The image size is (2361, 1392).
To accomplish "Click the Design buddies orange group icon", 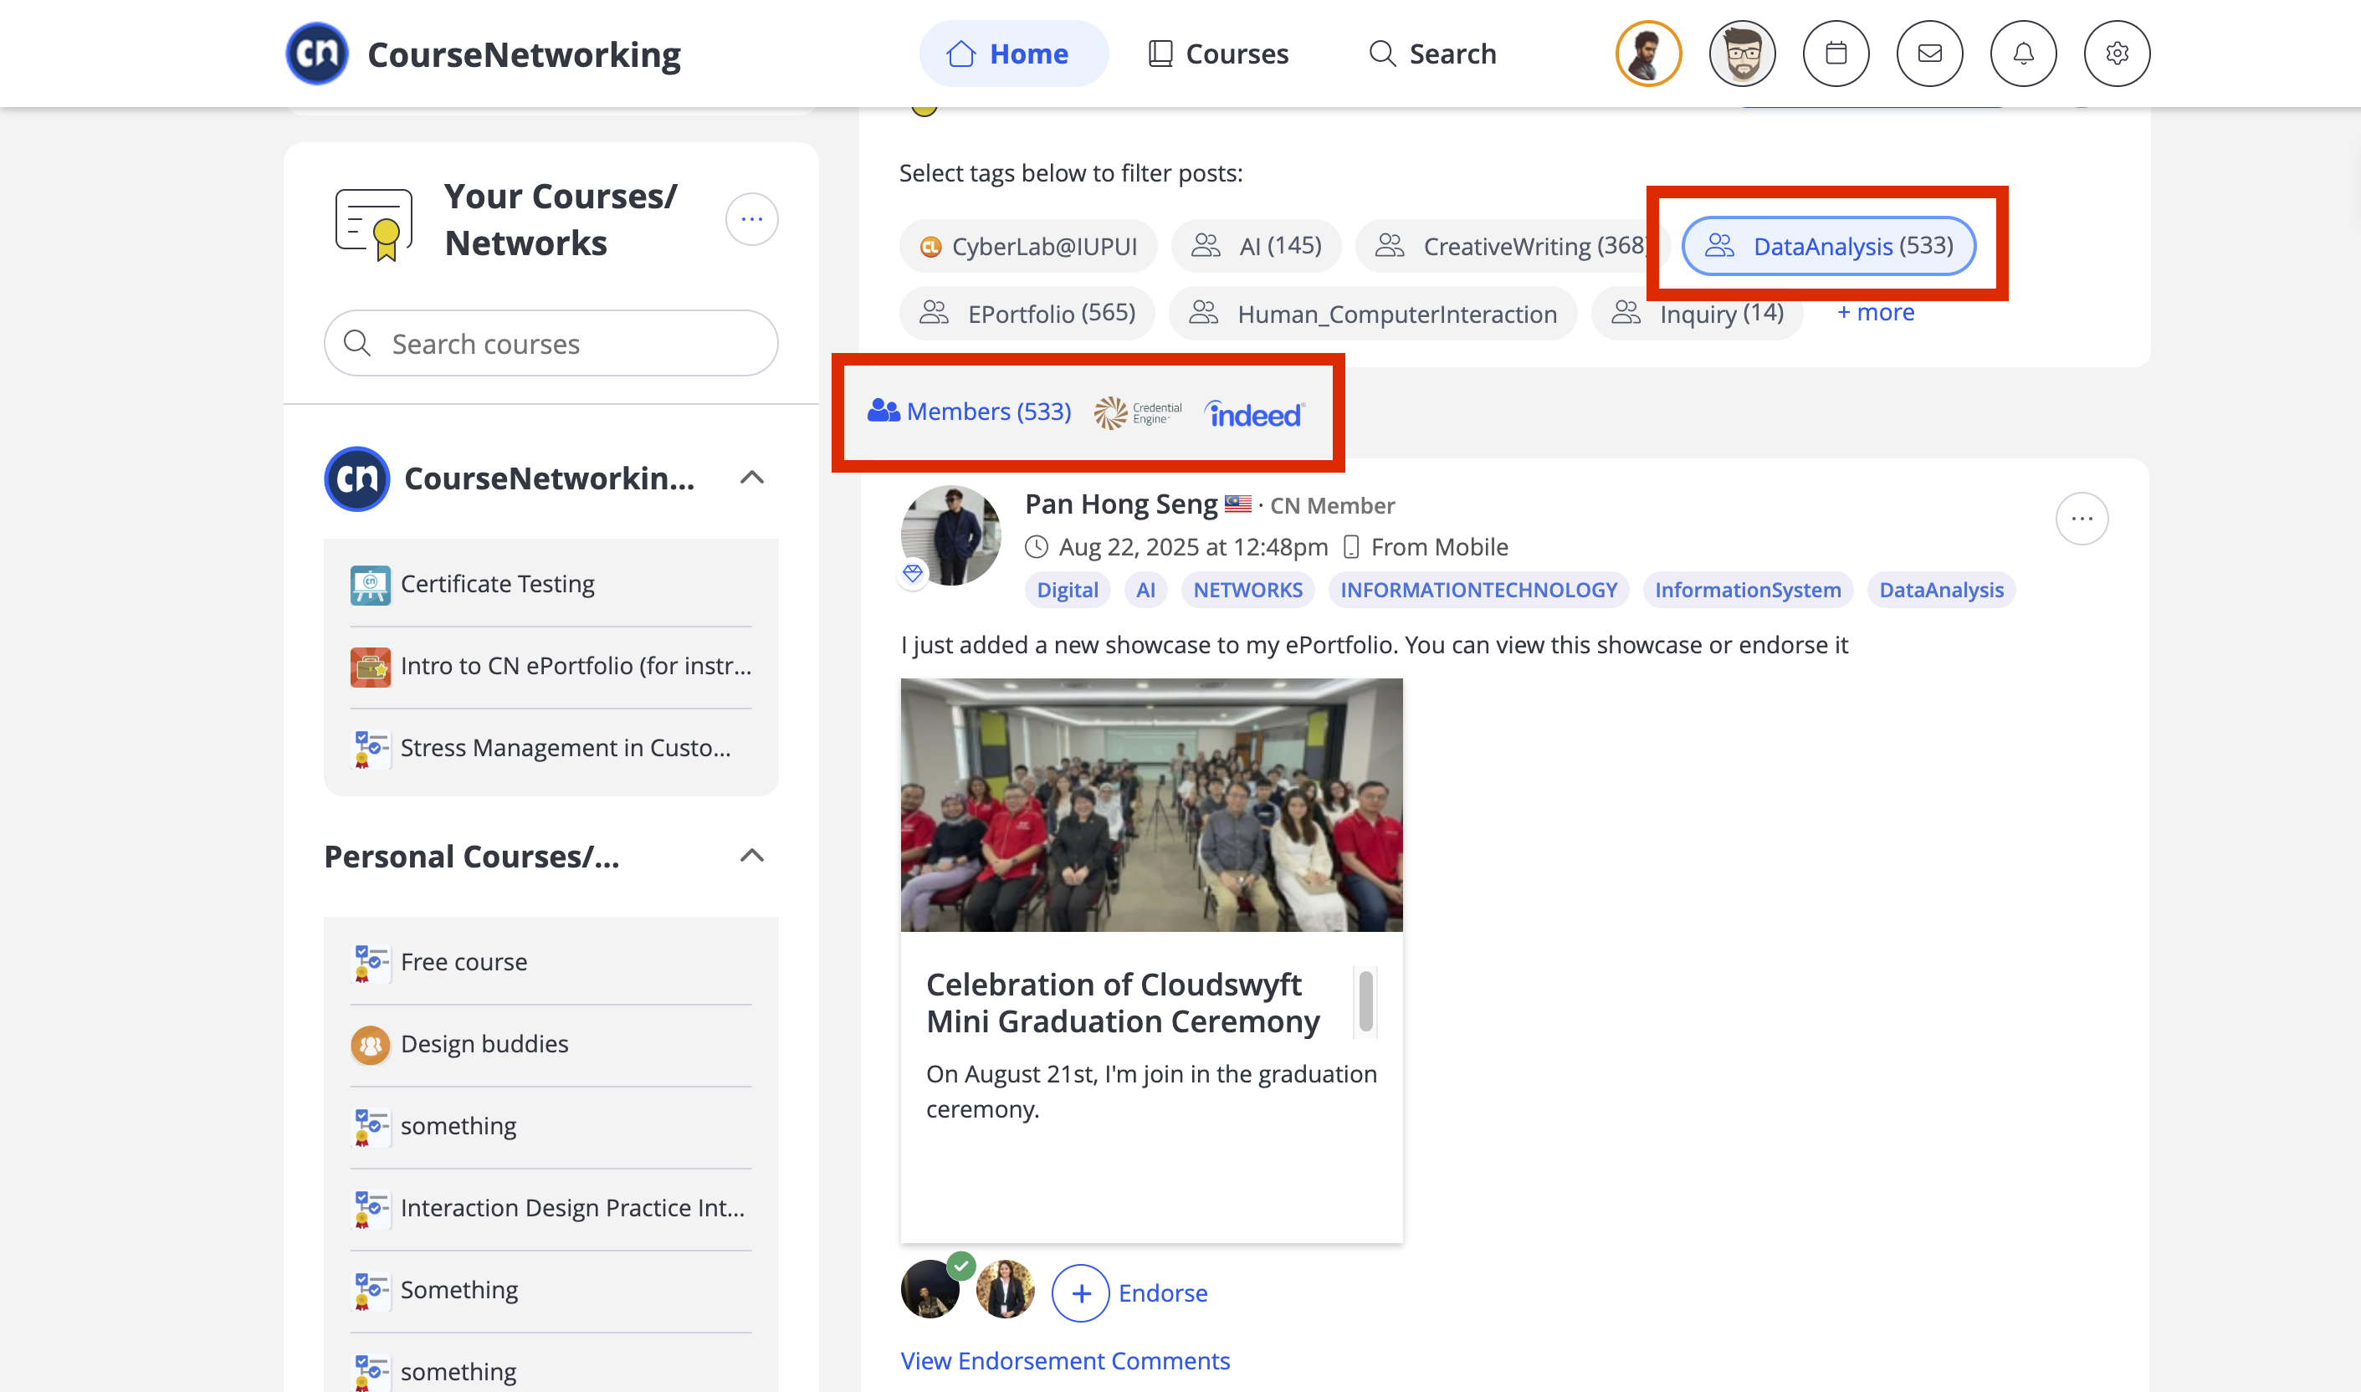I will coord(371,1044).
